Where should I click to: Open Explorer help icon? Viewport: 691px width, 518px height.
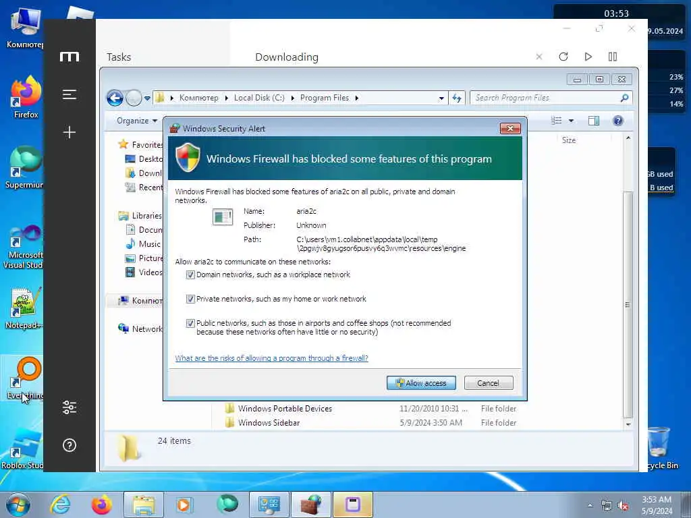click(618, 121)
